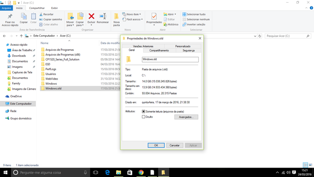Screen dimensions: 314x177
Task: Click Copiar caminho in ribbon
Action: (x=51, y=19)
